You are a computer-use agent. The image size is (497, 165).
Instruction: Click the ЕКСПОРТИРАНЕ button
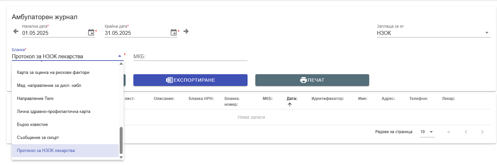click(190, 80)
